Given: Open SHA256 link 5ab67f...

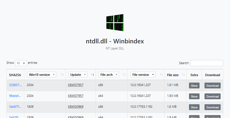Looking at the screenshot, I should [x=15, y=107].
